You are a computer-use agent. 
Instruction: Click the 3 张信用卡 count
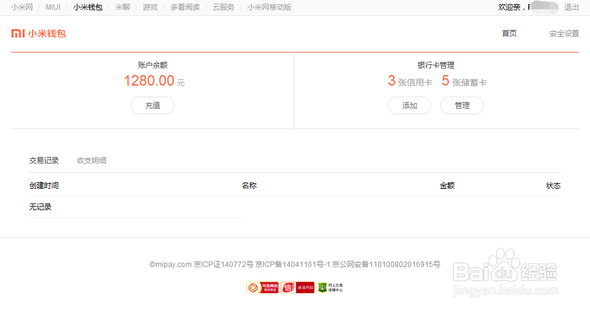410,81
